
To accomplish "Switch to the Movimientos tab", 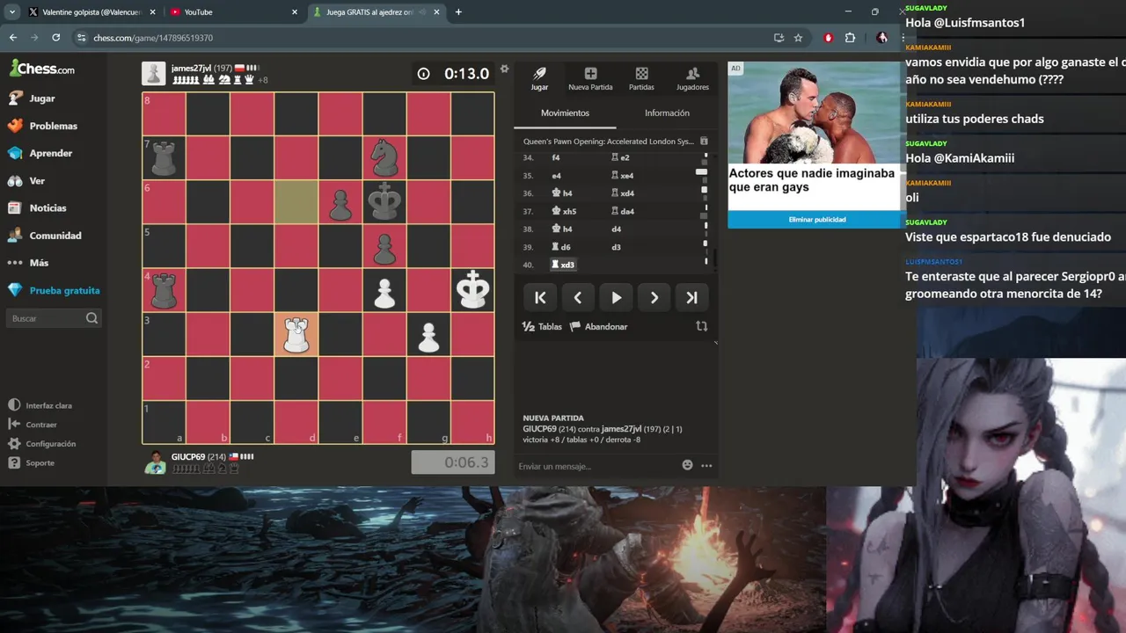I will point(565,113).
